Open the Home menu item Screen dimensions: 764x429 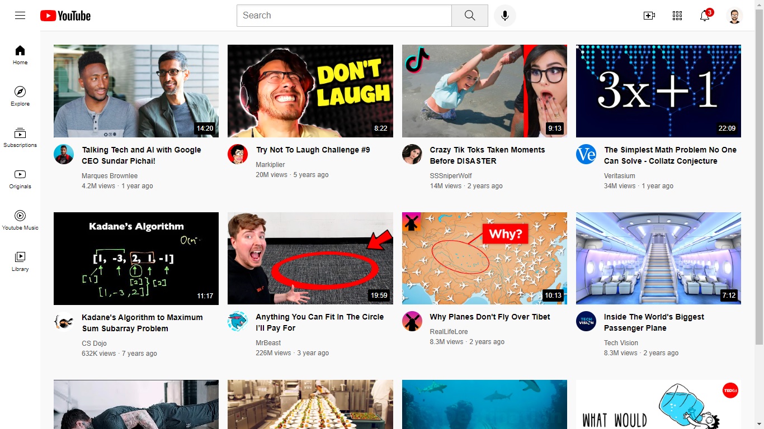[x=20, y=54]
